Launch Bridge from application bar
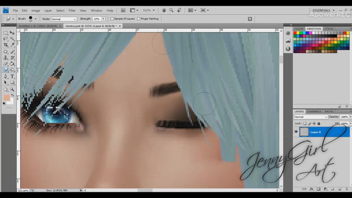 123,10
